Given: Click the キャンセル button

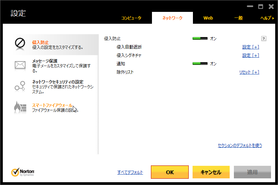Looking at the screenshot, I should coord(211,172).
